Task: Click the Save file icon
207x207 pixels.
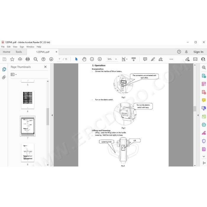Action: click(4, 59)
